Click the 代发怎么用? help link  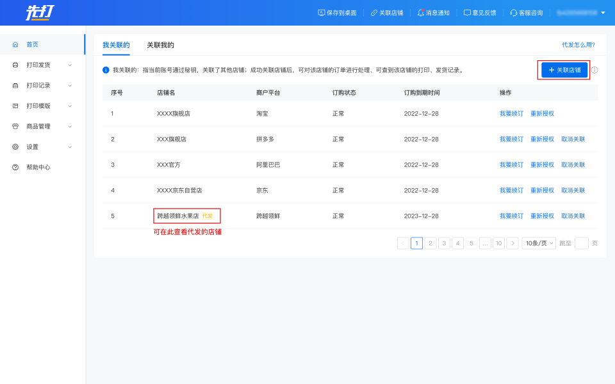click(578, 45)
